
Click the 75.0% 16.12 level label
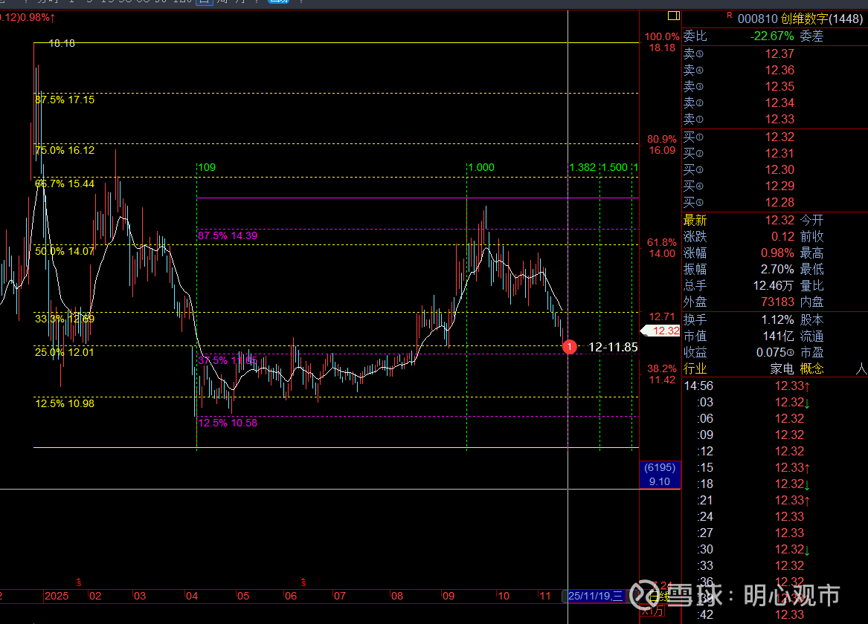(65, 150)
